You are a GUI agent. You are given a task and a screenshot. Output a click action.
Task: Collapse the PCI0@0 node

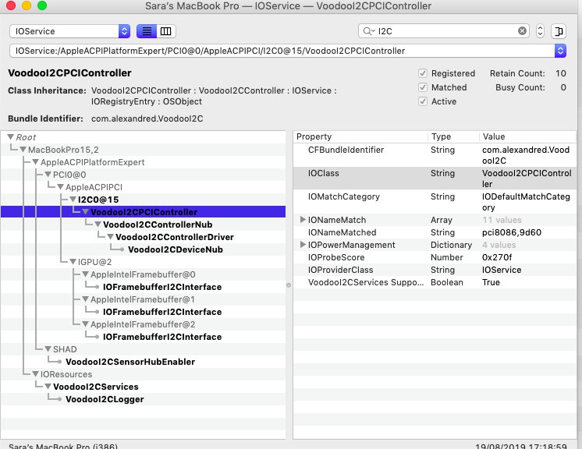[x=48, y=175]
